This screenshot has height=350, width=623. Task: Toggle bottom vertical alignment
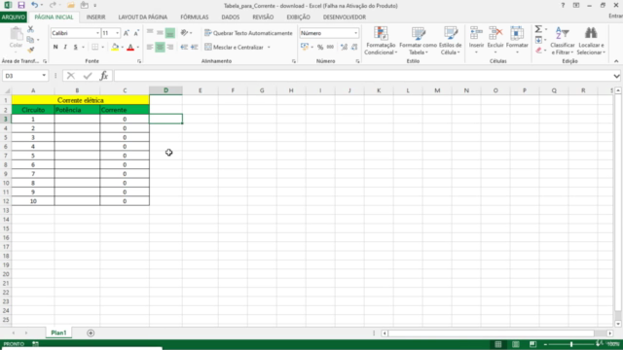click(x=170, y=33)
